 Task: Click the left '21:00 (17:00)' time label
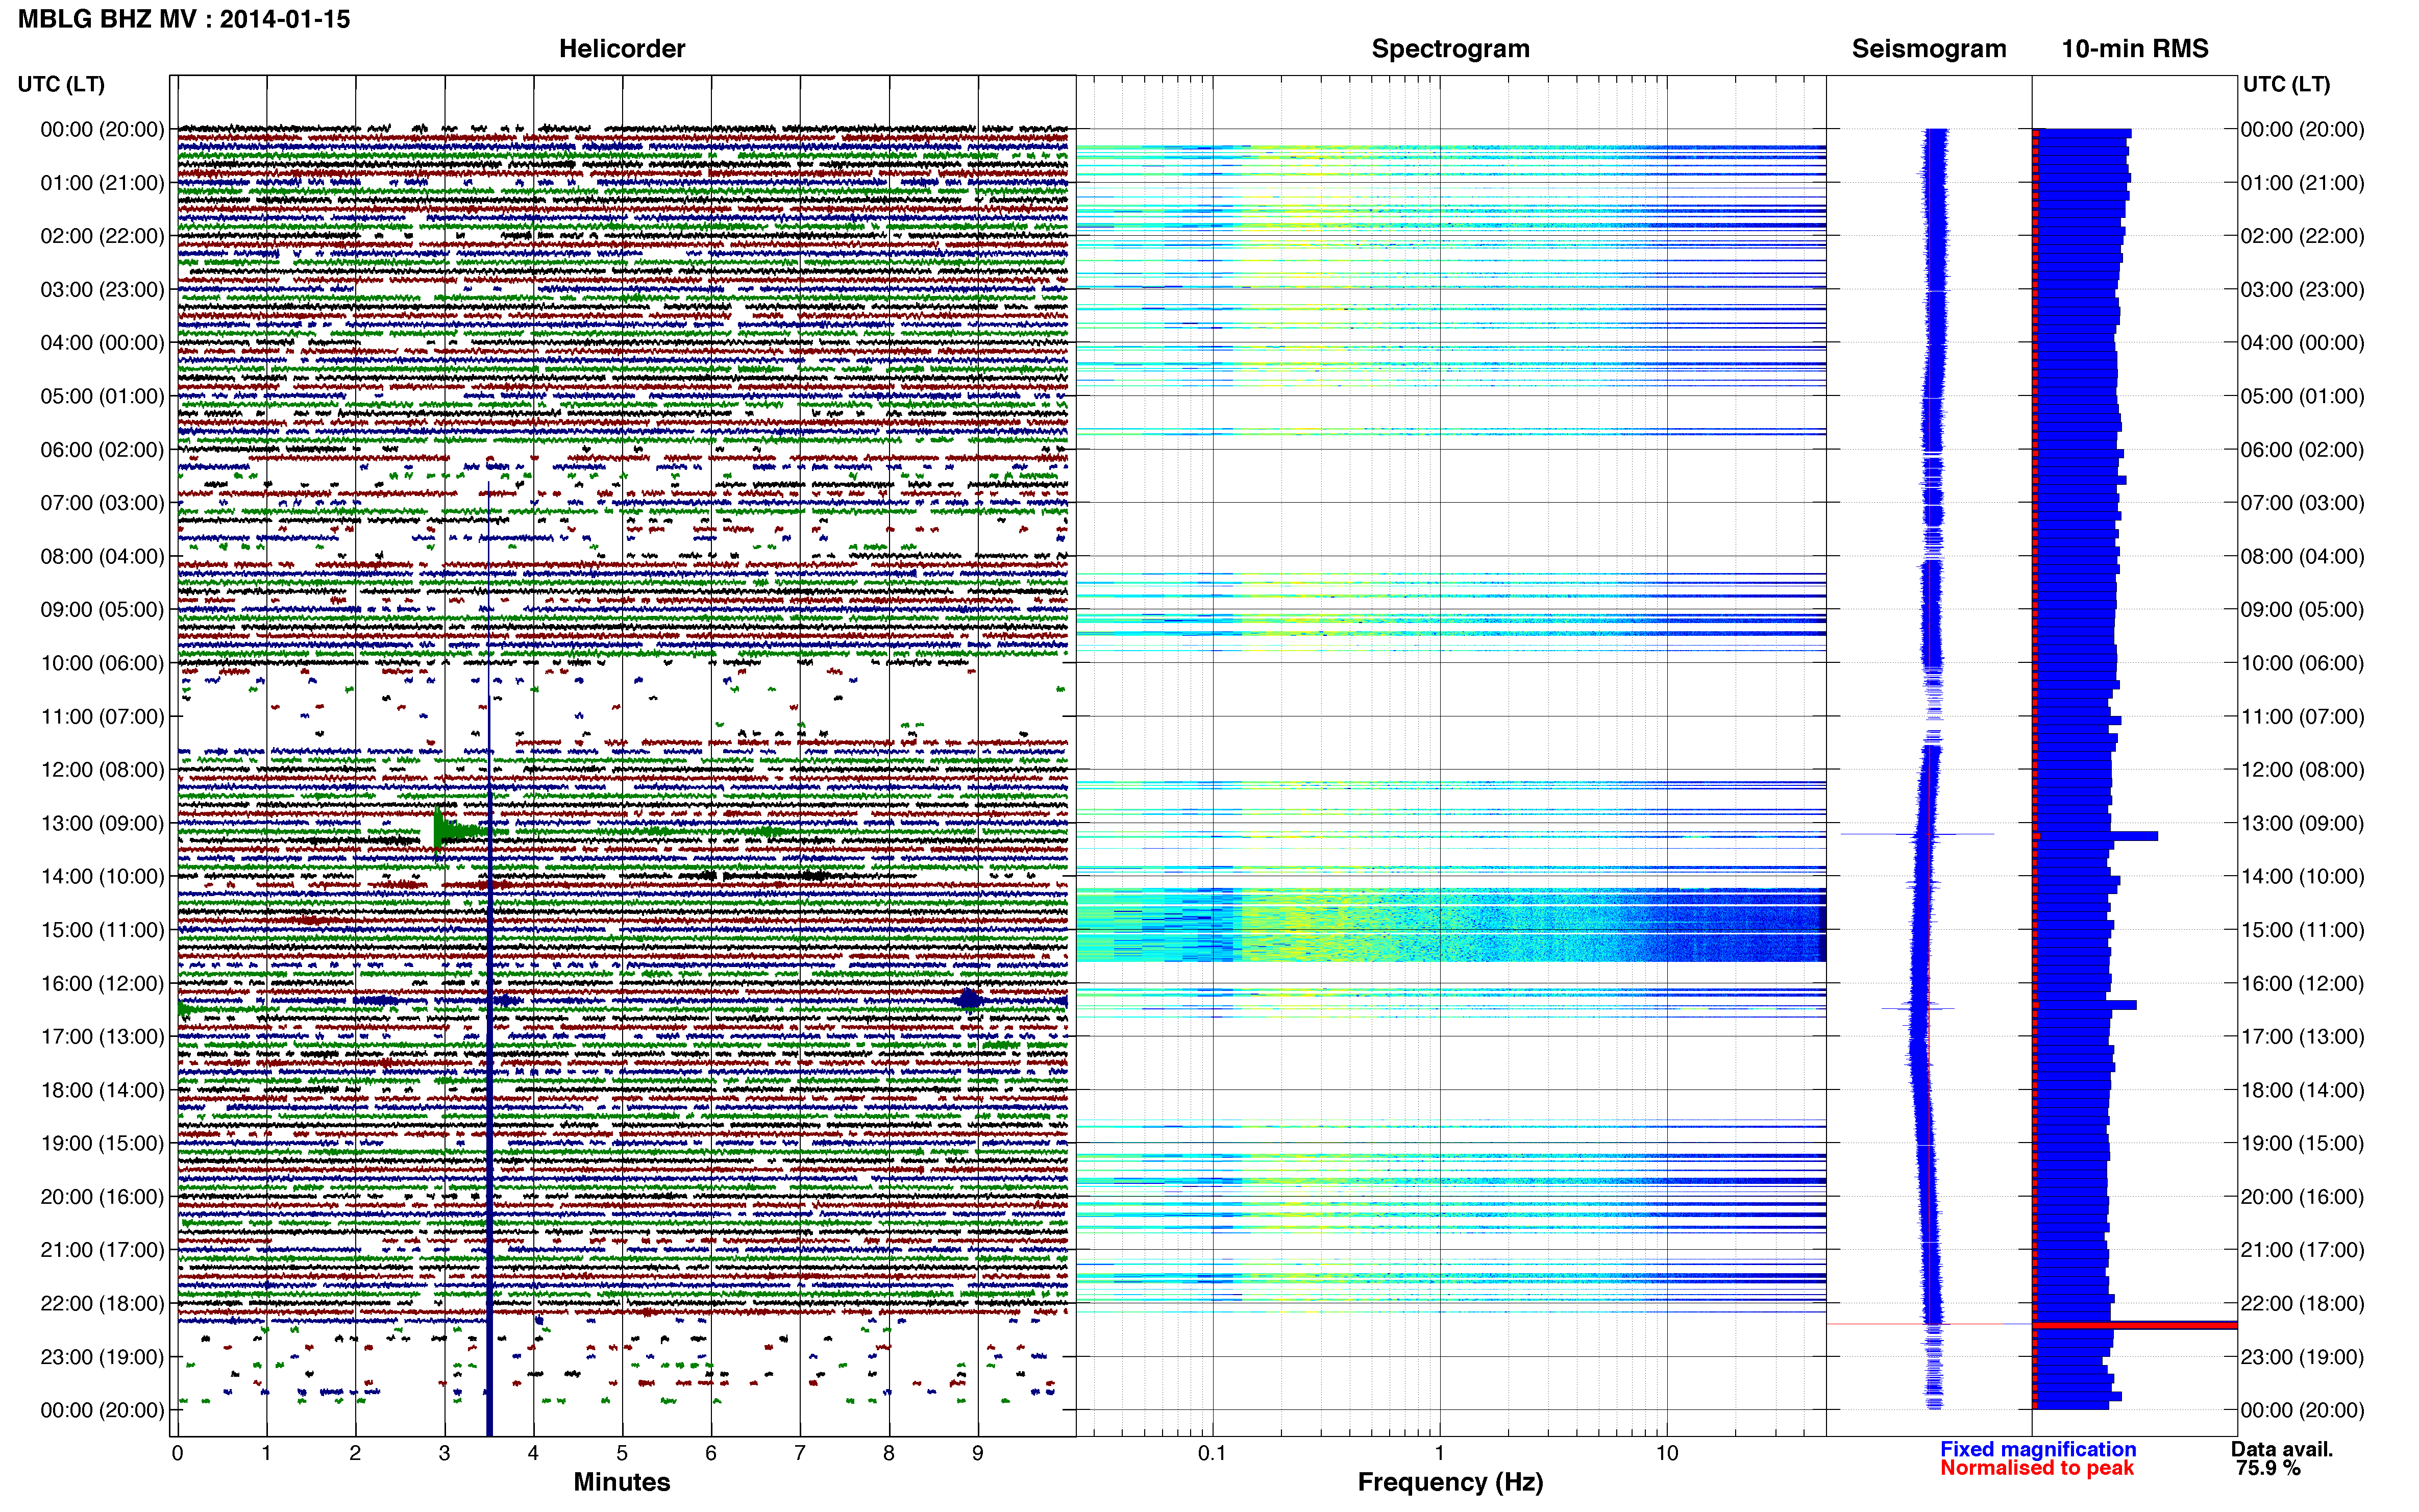(x=102, y=1250)
